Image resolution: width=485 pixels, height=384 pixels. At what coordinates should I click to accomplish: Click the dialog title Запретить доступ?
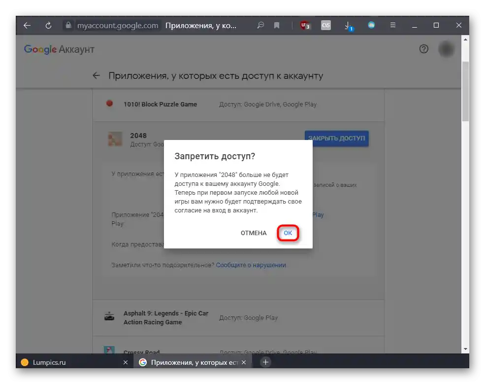point(215,156)
